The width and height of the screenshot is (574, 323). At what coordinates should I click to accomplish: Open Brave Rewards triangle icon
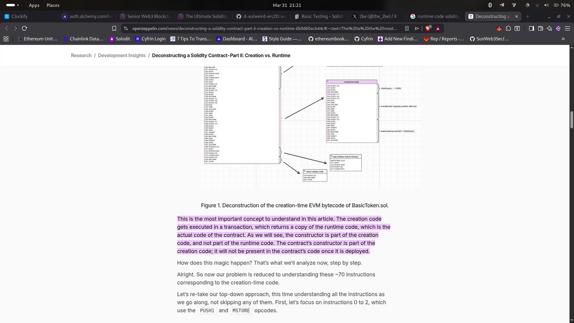[x=439, y=28]
